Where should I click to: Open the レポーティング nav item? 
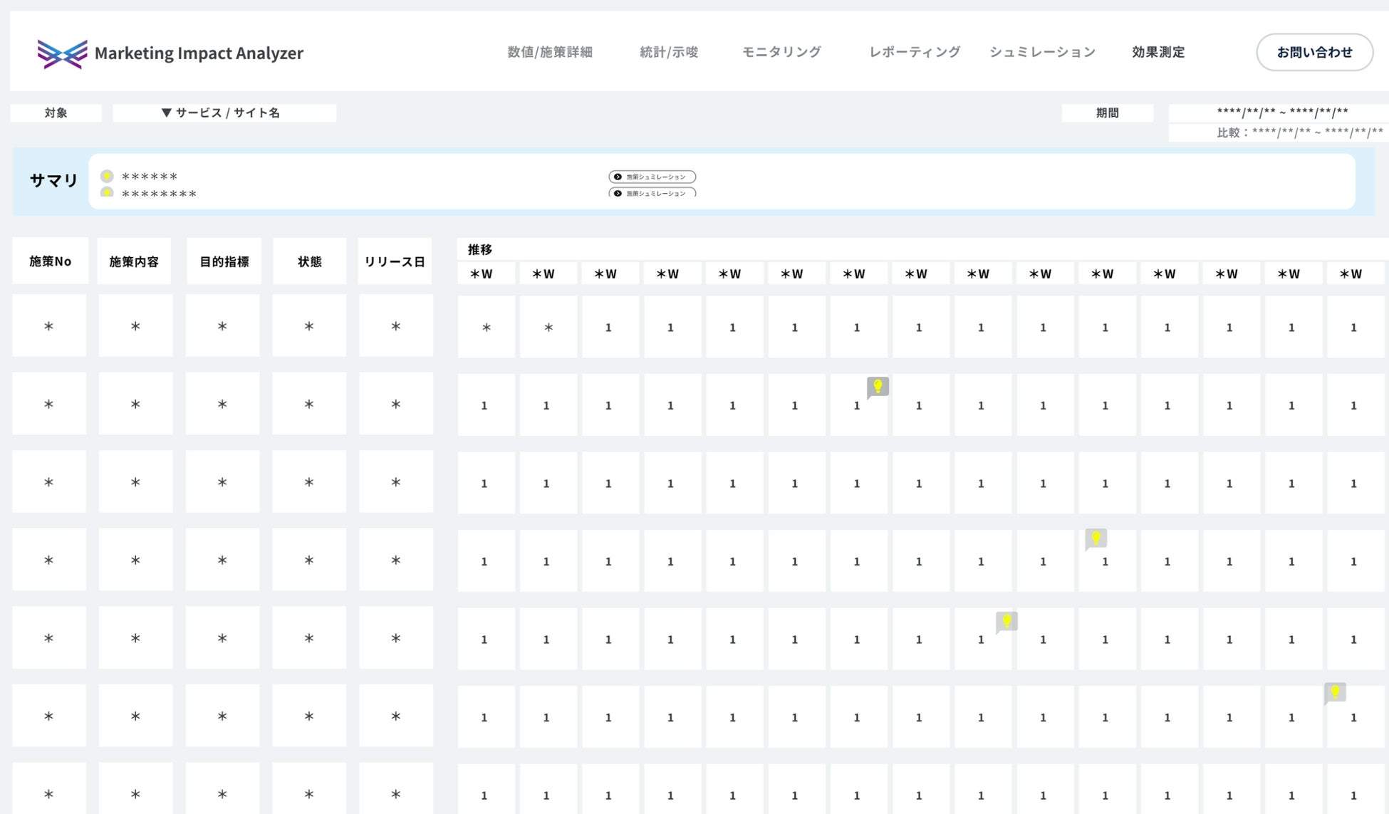[x=914, y=52]
